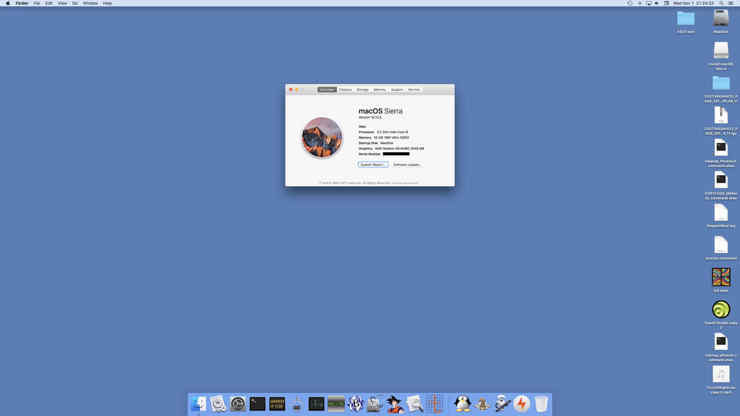Open the magnifying-glass document app in dock
Viewport: 740px width, 416px height.
(415, 403)
